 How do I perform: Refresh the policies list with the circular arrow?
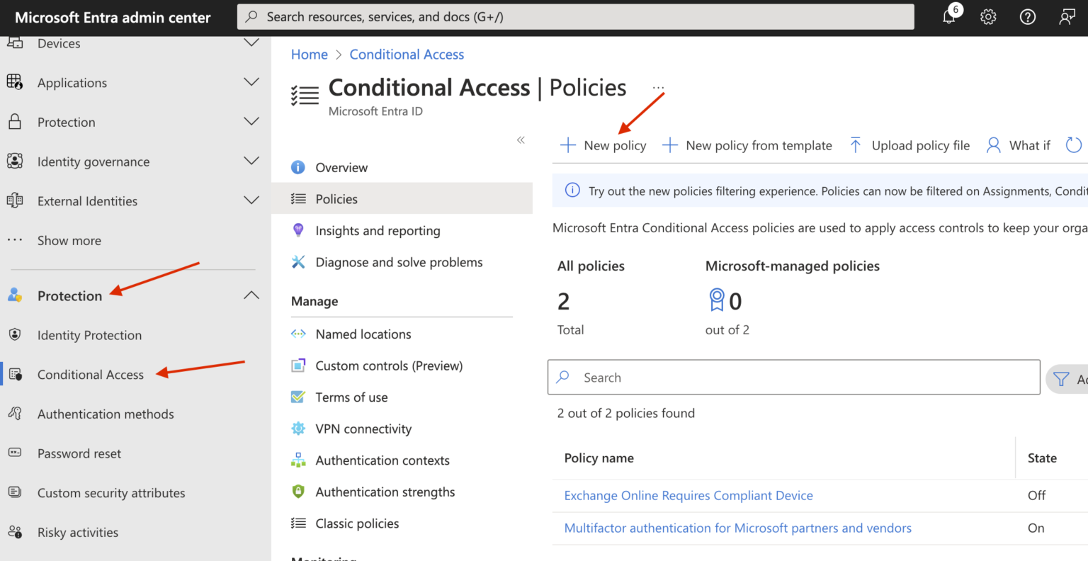(x=1074, y=144)
